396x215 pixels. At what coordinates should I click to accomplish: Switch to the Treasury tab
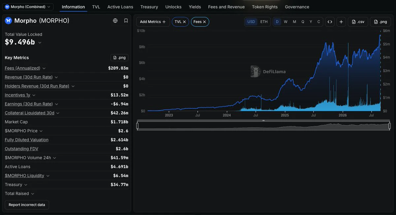coord(149,7)
